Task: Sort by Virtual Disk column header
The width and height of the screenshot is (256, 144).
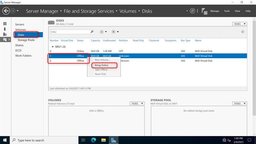Action: tap(67, 40)
